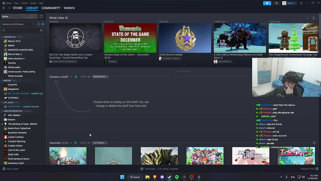Click Add a Game
321x181 pixels.
click(x=10, y=169)
